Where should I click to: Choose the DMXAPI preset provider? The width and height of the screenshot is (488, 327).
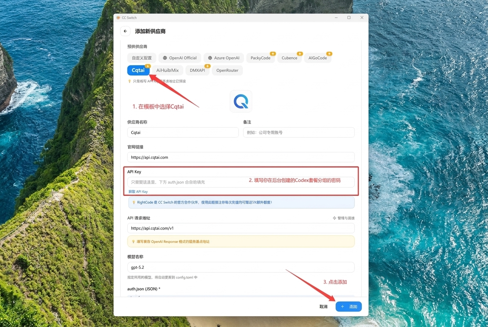[197, 70]
